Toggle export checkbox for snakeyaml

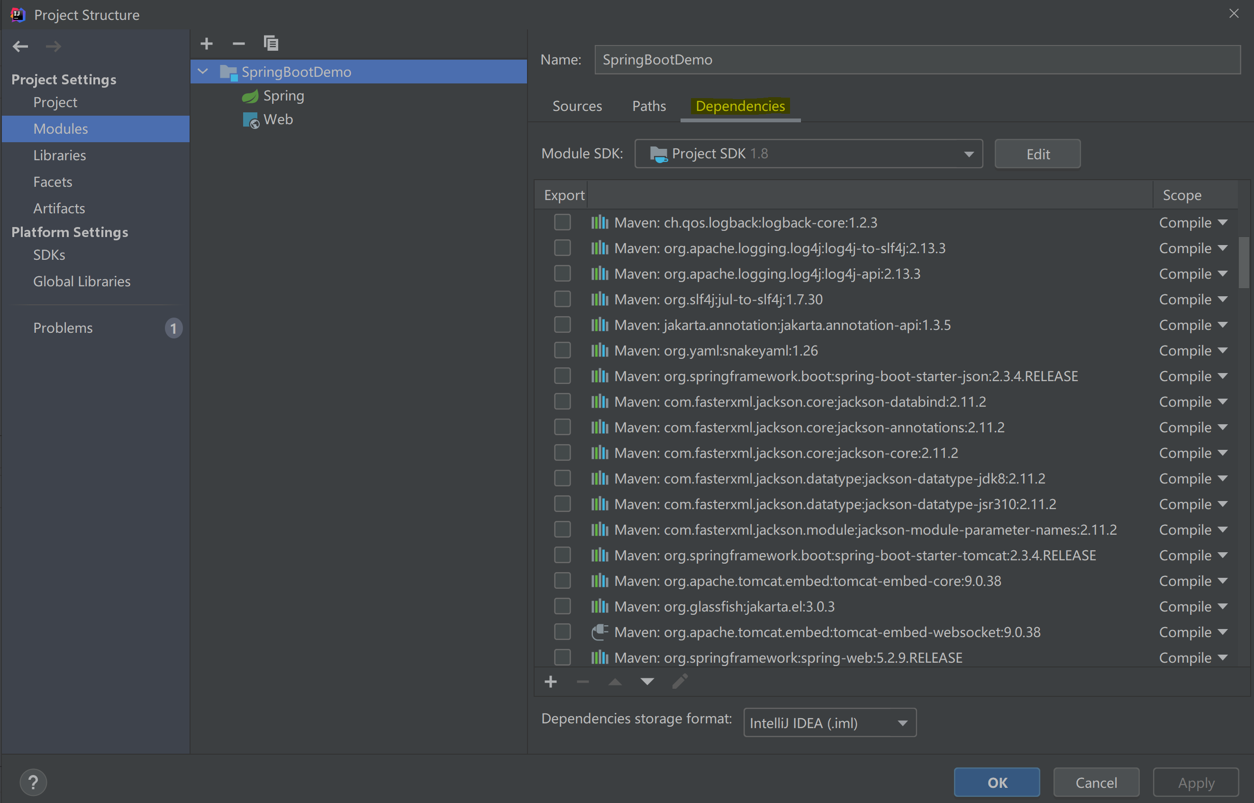562,350
